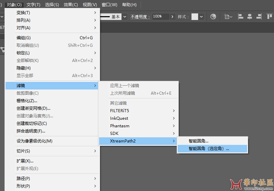
Task: Choose 创建渐变网格(D)... menu item
Action: click(52, 108)
